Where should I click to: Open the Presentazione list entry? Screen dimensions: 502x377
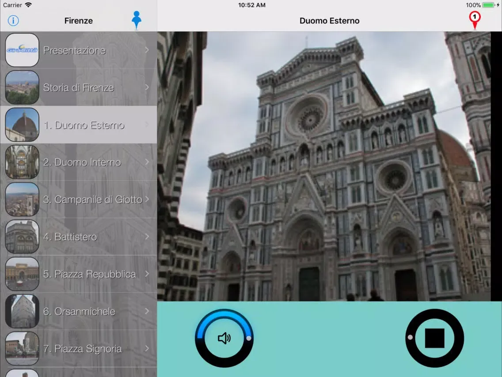(x=79, y=50)
